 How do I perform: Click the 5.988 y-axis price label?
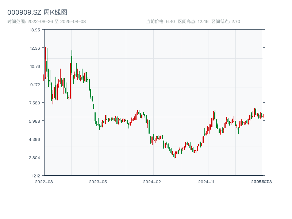click(35, 121)
